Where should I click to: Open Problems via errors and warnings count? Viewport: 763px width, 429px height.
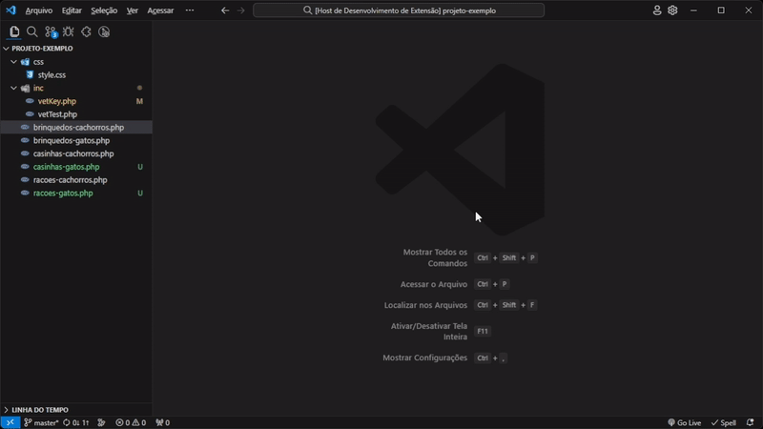(x=131, y=422)
